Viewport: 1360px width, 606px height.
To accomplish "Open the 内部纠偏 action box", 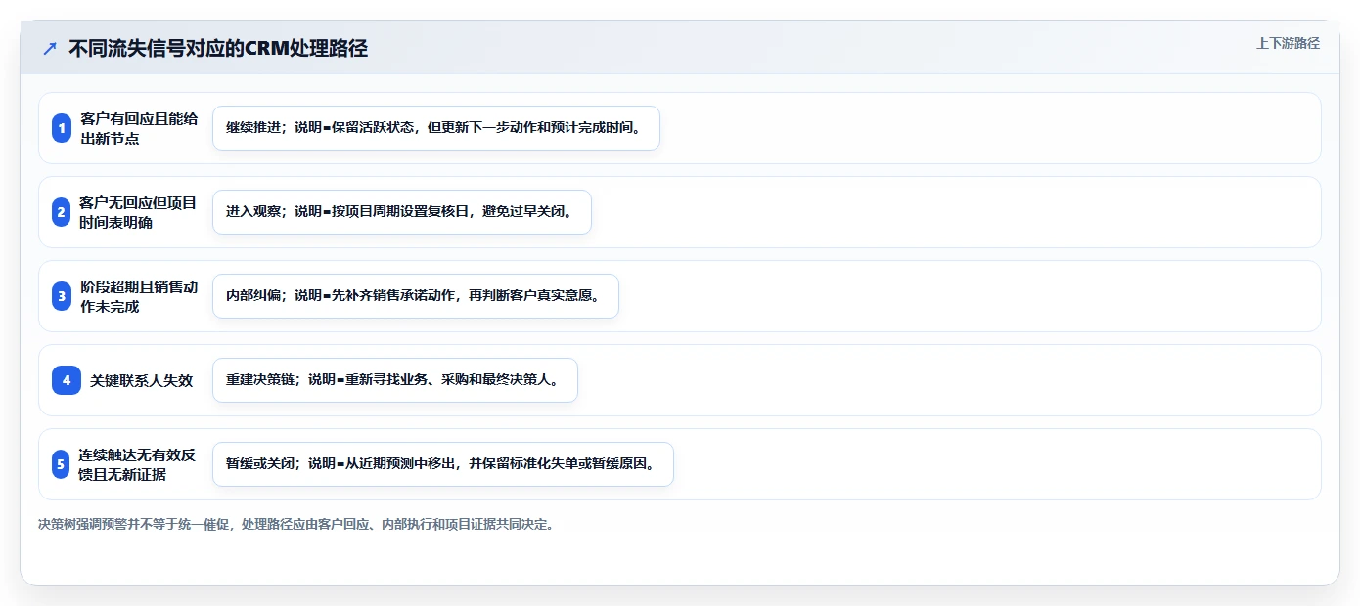I will coord(416,296).
